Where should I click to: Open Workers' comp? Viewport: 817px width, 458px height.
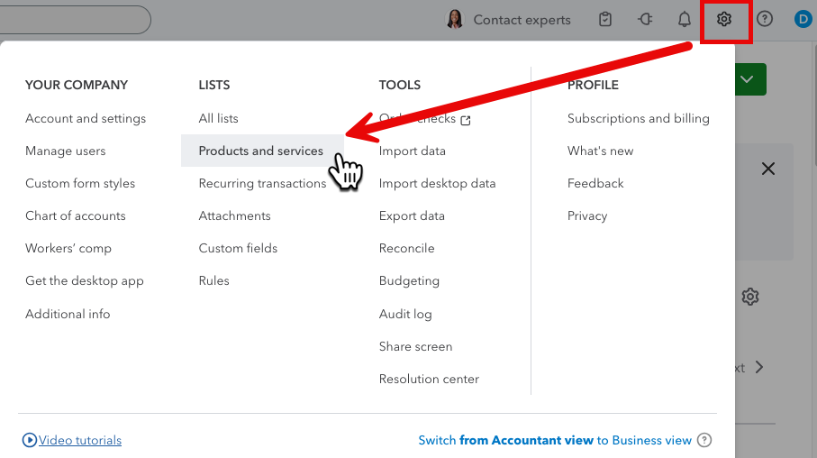[68, 248]
